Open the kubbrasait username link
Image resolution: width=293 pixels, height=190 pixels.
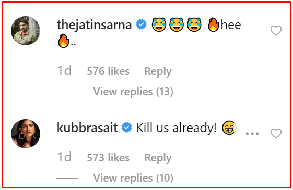(x=87, y=128)
